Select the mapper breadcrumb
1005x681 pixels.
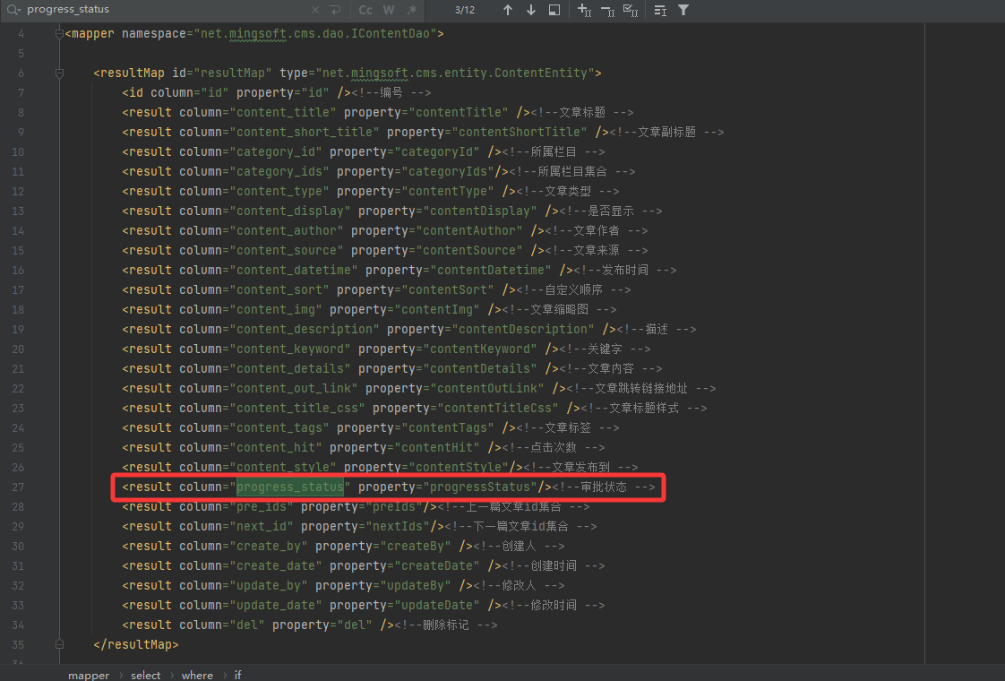tap(89, 675)
